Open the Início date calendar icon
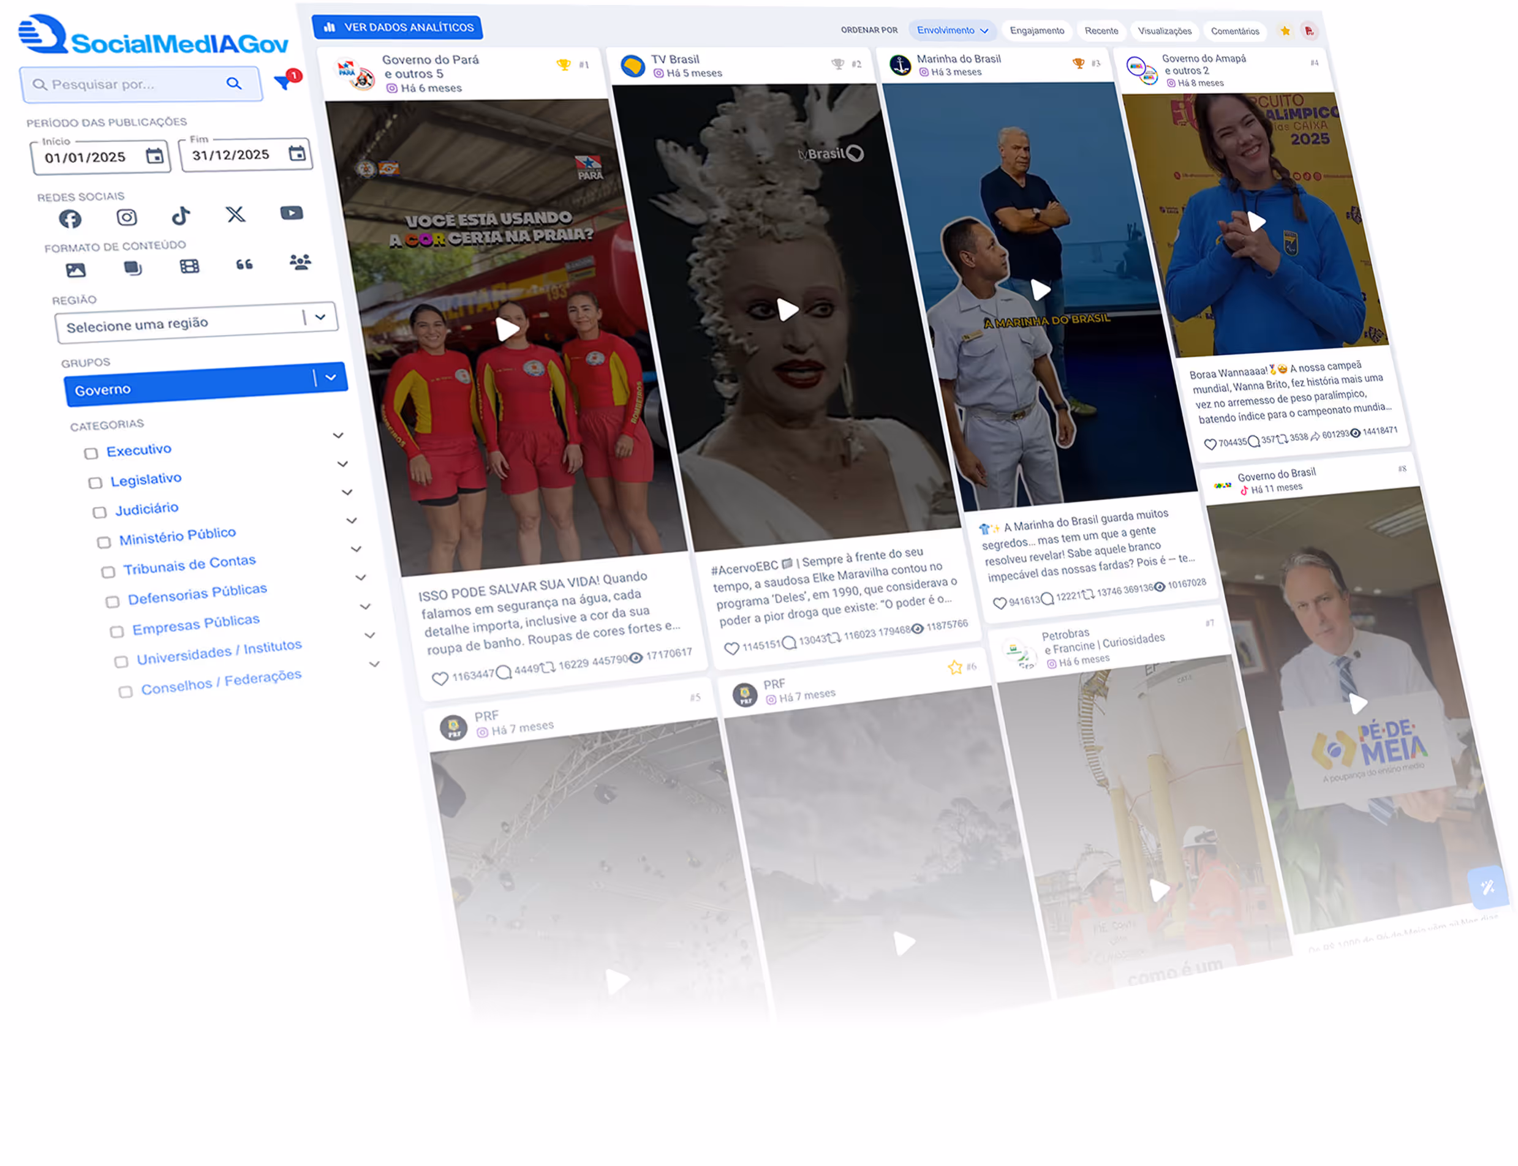 pyautogui.click(x=154, y=156)
